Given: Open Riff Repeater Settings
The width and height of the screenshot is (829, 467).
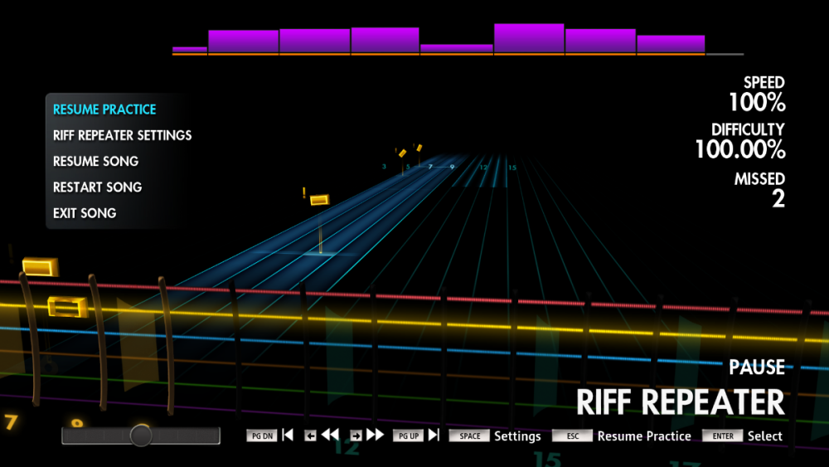Looking at the screenshot, I should pos(122,135).
